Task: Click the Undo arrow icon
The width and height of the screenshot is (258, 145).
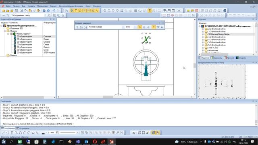Action: (x=54, y=11)
